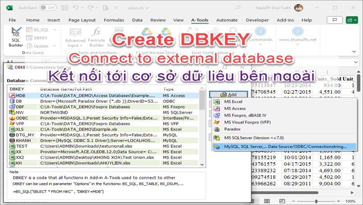Switch to the Automate tab
This screenshot has height=205, width=363.
click(227, 20)
